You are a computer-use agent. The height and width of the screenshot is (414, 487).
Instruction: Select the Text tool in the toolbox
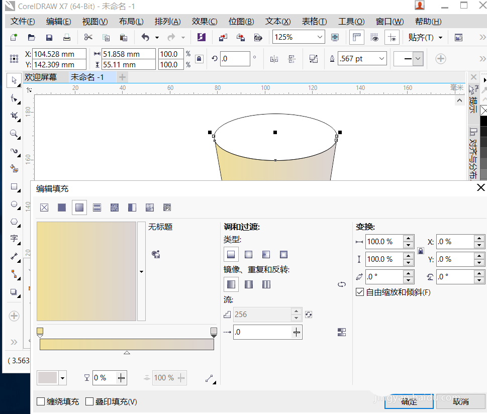14,239
